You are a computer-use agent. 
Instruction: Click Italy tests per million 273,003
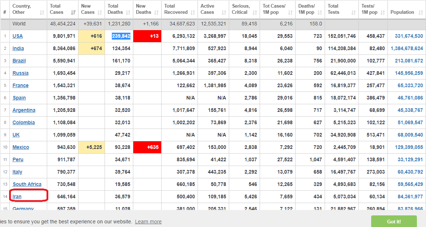coord(376,172)
